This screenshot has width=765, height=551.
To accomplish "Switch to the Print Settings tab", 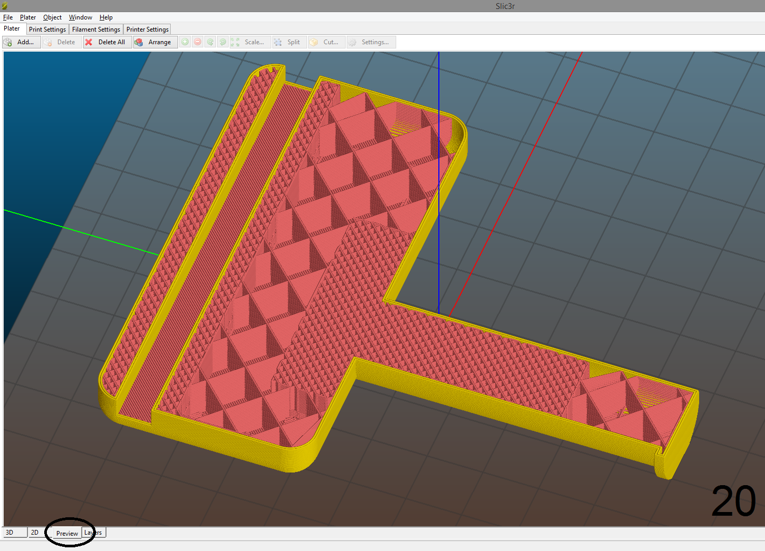I will click(x=47, y=29).
